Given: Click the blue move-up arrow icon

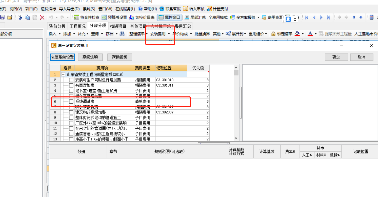Looking at the screenshot, I should (x=354, y=17).
